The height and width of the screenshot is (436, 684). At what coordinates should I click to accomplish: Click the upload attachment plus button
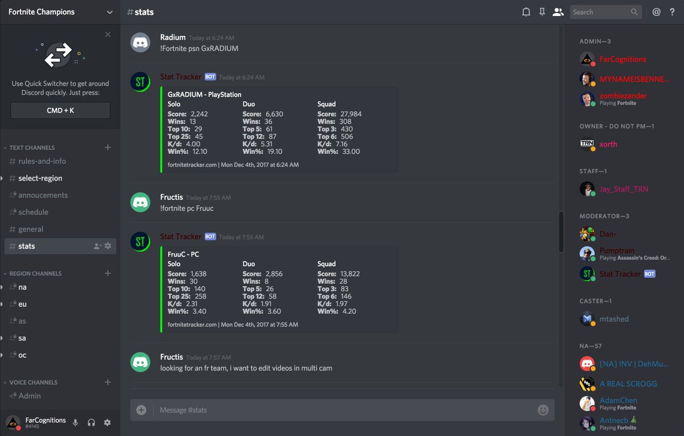[141, 410]
